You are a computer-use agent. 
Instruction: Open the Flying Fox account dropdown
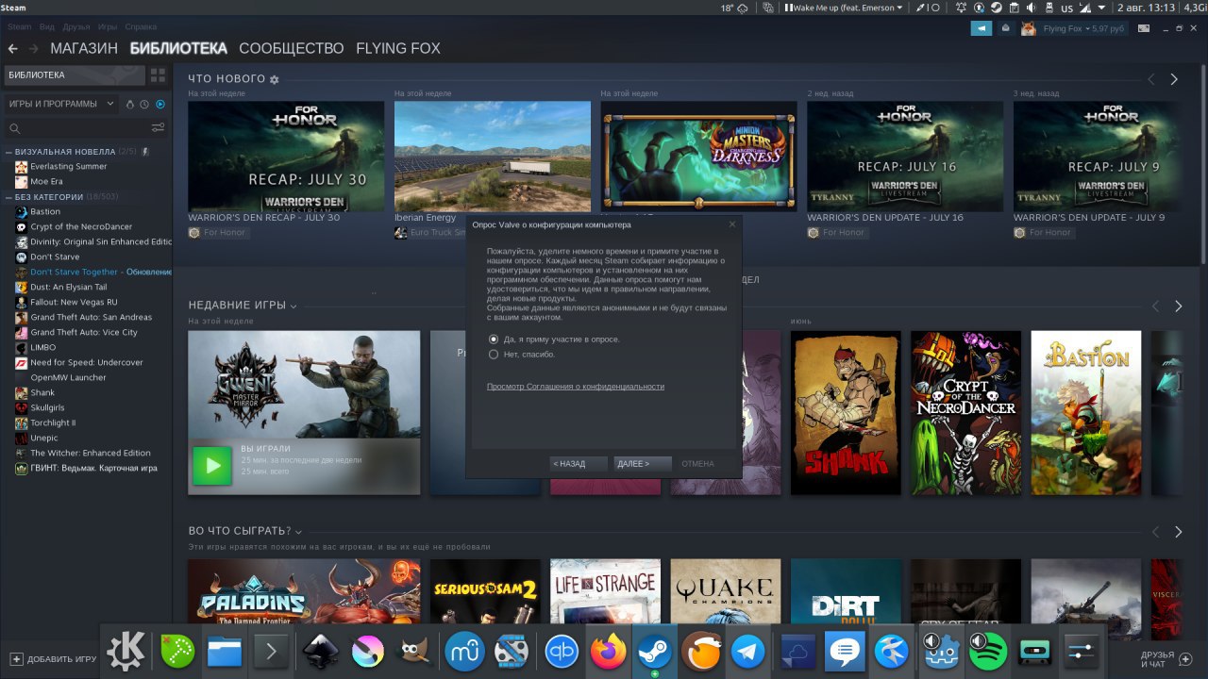pos(1084,28)
